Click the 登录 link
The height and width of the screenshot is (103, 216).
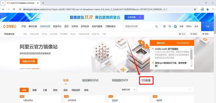click(x=196, y=26)
